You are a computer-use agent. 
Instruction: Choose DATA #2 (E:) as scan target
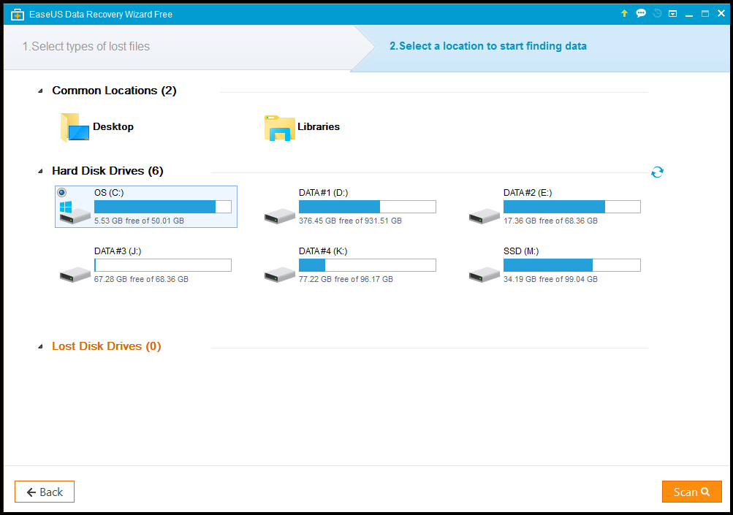coord(571,207)
